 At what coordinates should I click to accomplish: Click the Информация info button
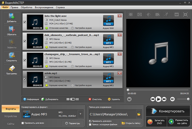31,99
